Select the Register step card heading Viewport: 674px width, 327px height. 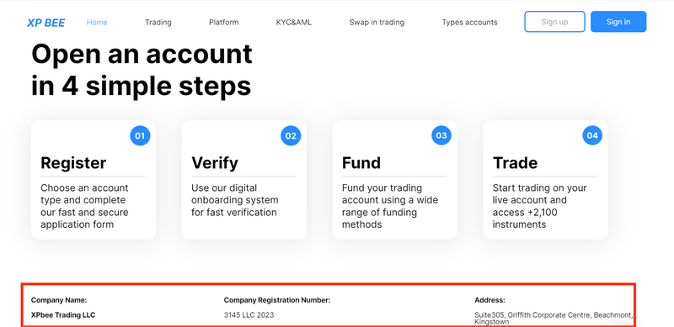click(73, 163)
